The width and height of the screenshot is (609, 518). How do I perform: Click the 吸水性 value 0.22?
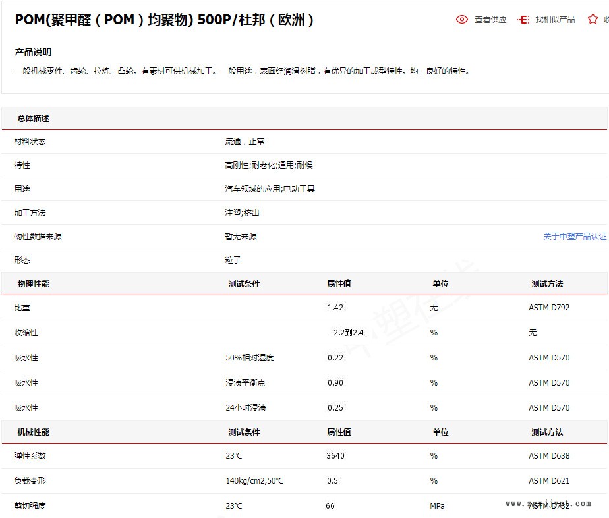coord(335,358)
